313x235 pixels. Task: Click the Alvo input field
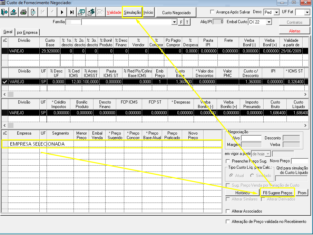click(251, 138)
